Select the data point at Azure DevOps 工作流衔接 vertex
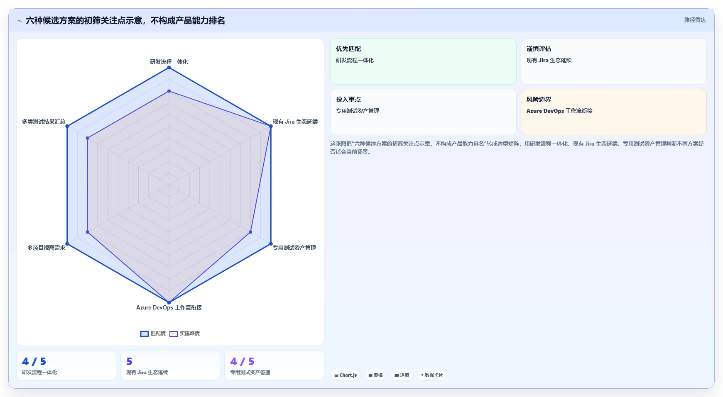723x397 pixels. [x=169, y=302]
